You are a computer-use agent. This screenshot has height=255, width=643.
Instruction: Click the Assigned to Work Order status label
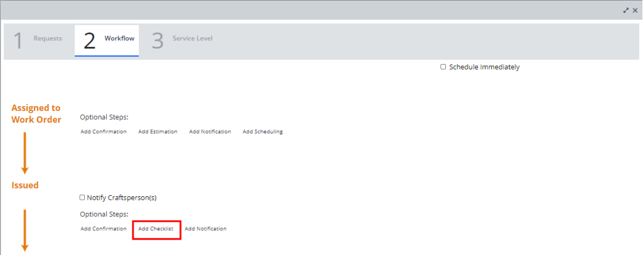tap(36, 113)
